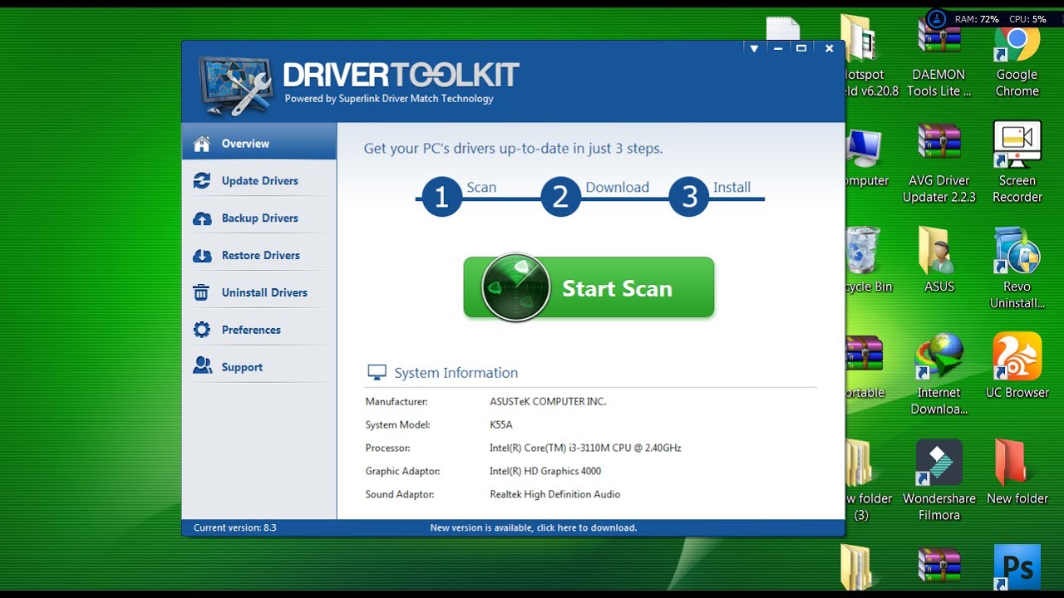
Task: Switch to Restore Drivers section
Action: click(259, 255)
